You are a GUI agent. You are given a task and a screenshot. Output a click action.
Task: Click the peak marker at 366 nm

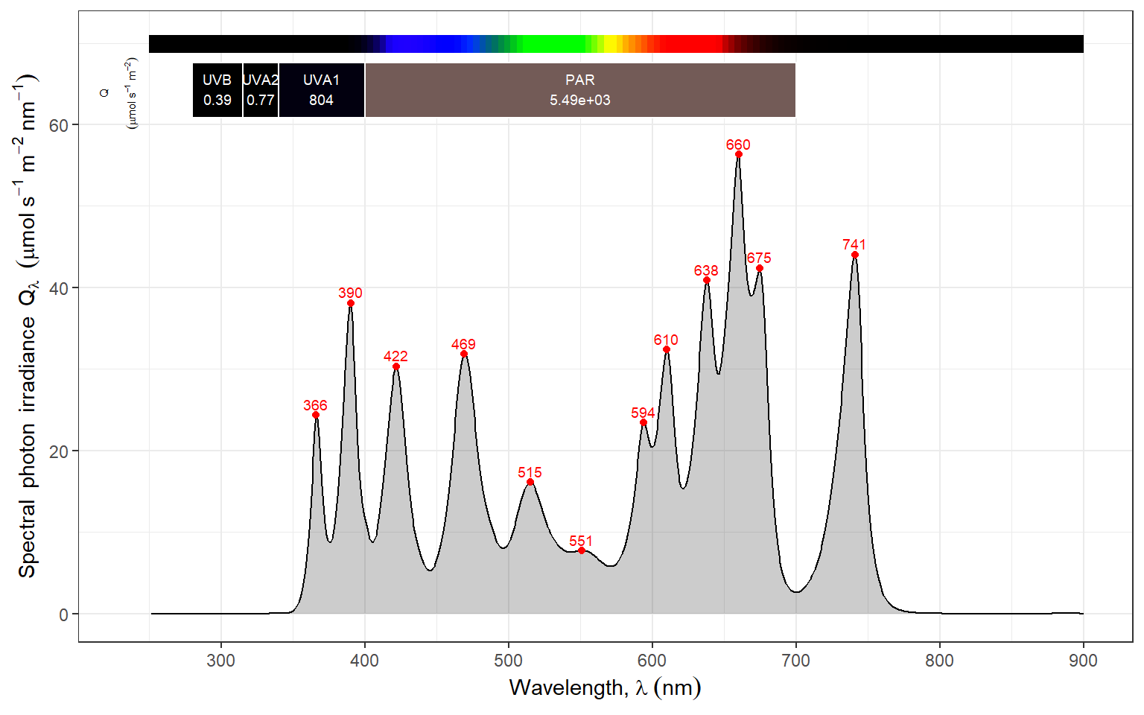coord(315,415)
